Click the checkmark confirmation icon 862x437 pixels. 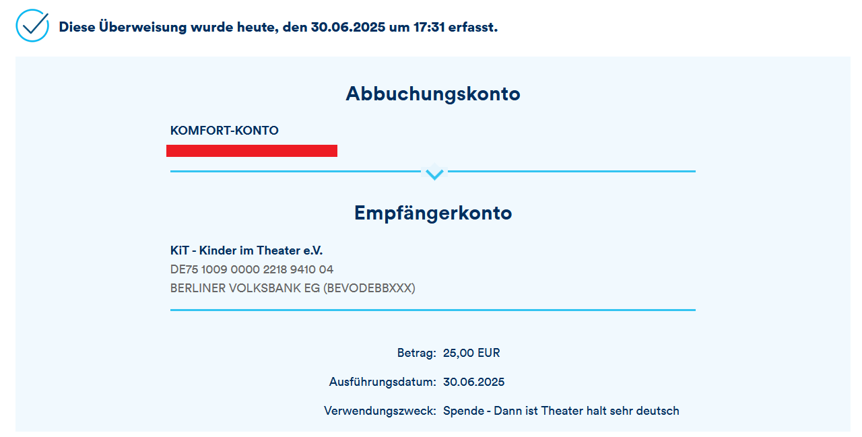(x=32, y=26)
